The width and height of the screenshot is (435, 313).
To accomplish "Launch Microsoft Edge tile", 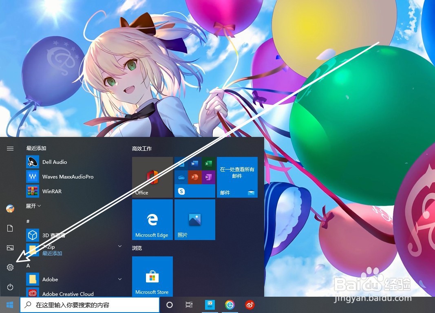I will [x=152, y=220].
